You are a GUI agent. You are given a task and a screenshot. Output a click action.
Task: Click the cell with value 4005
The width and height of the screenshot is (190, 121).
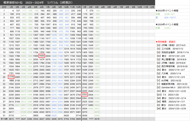coord(42,109)
